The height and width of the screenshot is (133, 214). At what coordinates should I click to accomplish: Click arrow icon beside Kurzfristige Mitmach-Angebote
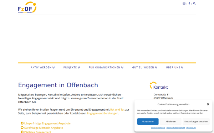tap(22, 128)
